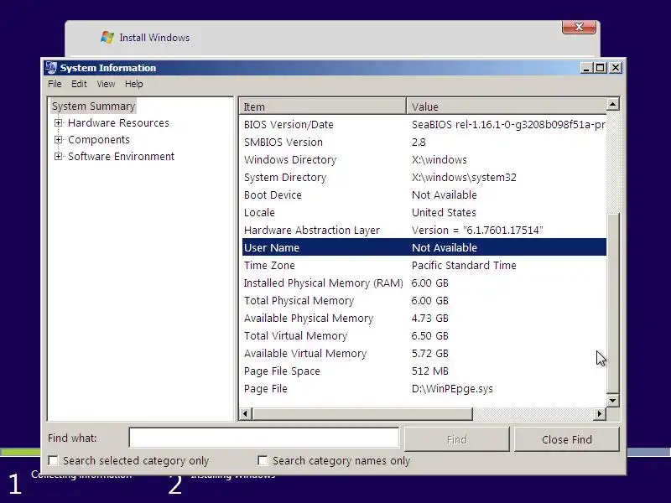Close the Install Windows window behind
The image size is (671, 503).
pyautogui.click(x=579, y=27)
